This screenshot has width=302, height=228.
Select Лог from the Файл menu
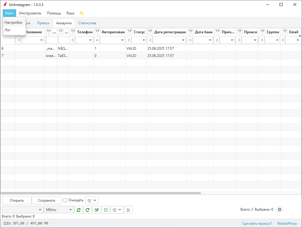point(14,30)
